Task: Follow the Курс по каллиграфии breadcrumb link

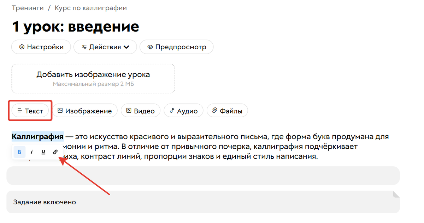Action: point(90,7)
